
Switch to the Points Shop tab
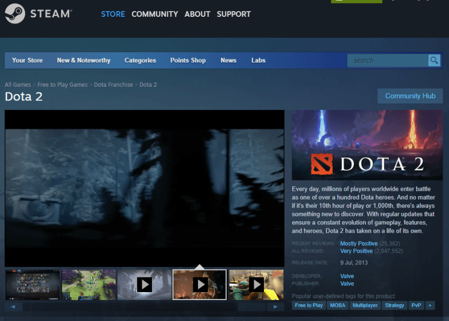(188, 60)
